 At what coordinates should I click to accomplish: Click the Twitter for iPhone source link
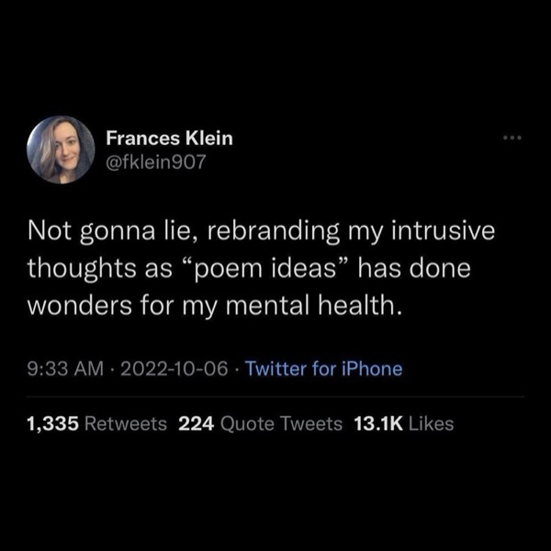tap(325, 369)
